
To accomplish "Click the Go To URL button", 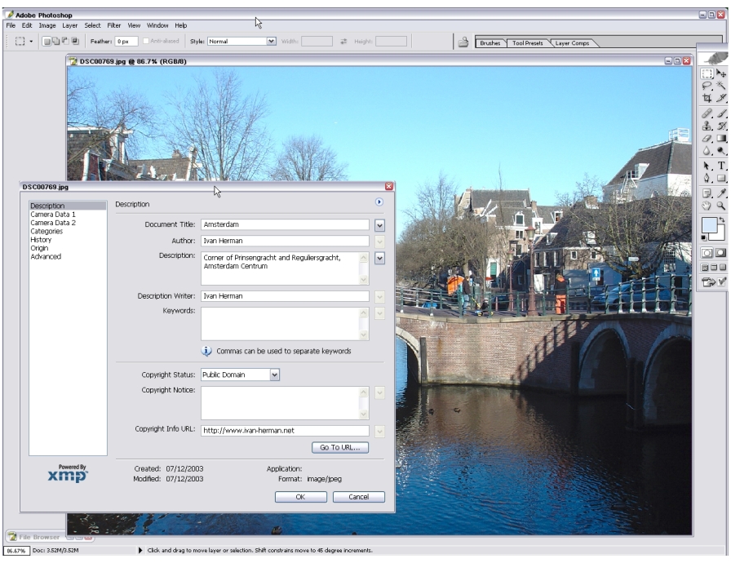I will click(340, 447).
